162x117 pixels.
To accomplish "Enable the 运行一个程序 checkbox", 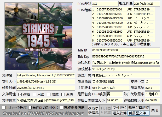I will pos(4,108).
